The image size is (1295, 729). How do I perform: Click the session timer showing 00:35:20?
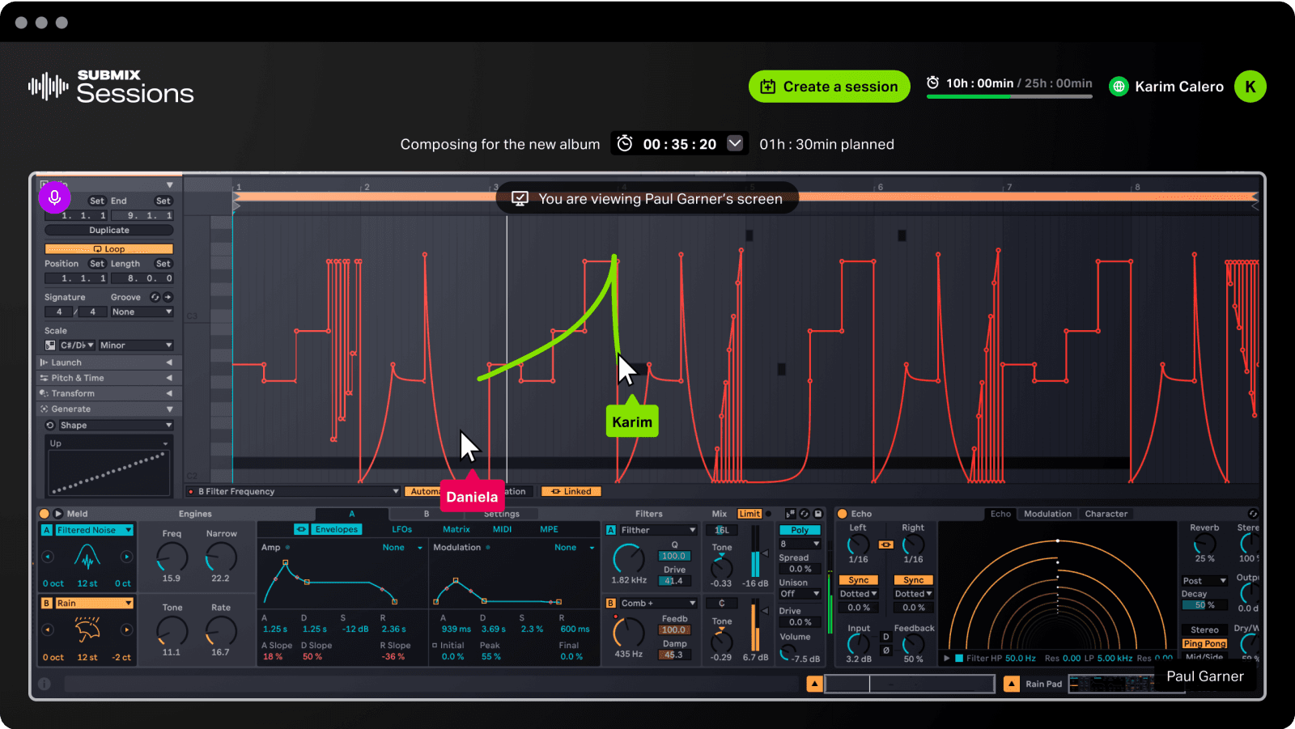tap(678, 143)
